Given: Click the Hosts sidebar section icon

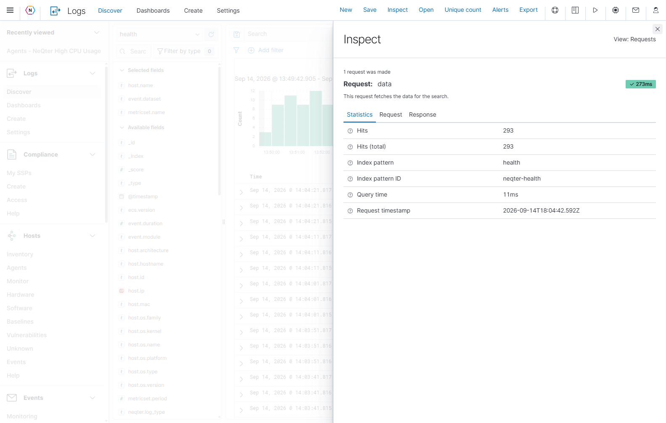Looking at the screenshot, I should click(x=12, y=236).
